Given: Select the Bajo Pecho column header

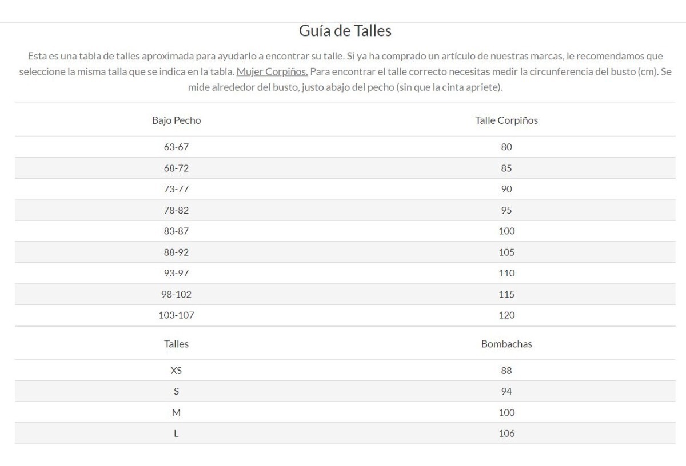Looking at the screenshot, I should click(176, 120).
